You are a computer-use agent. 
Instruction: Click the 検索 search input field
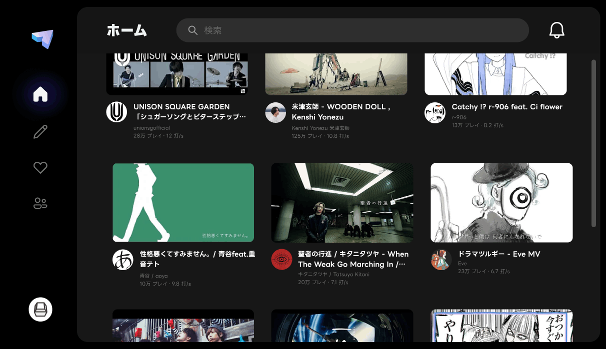pos(352,30)
